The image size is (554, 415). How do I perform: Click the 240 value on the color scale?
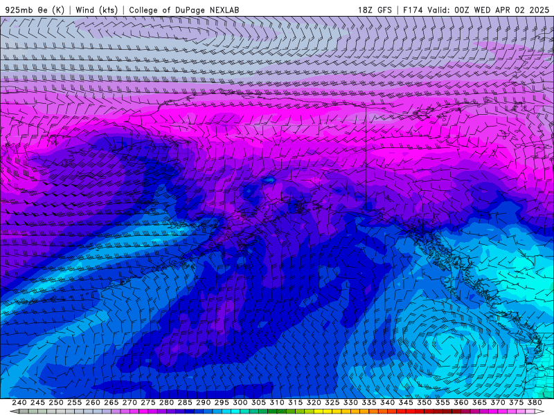coord(19,403)
